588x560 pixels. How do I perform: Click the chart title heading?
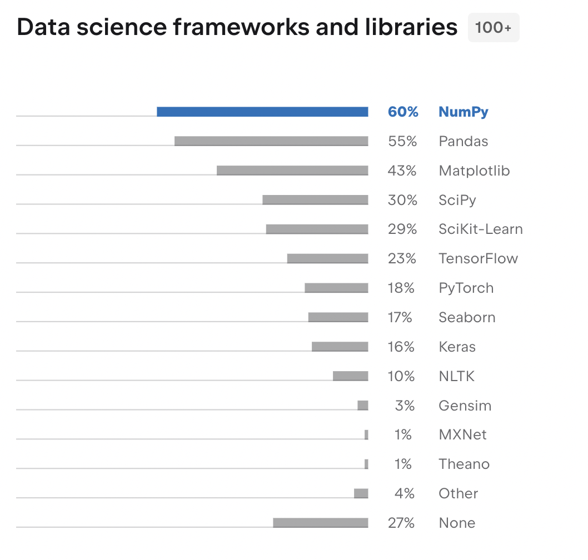(x=237, y=27)
